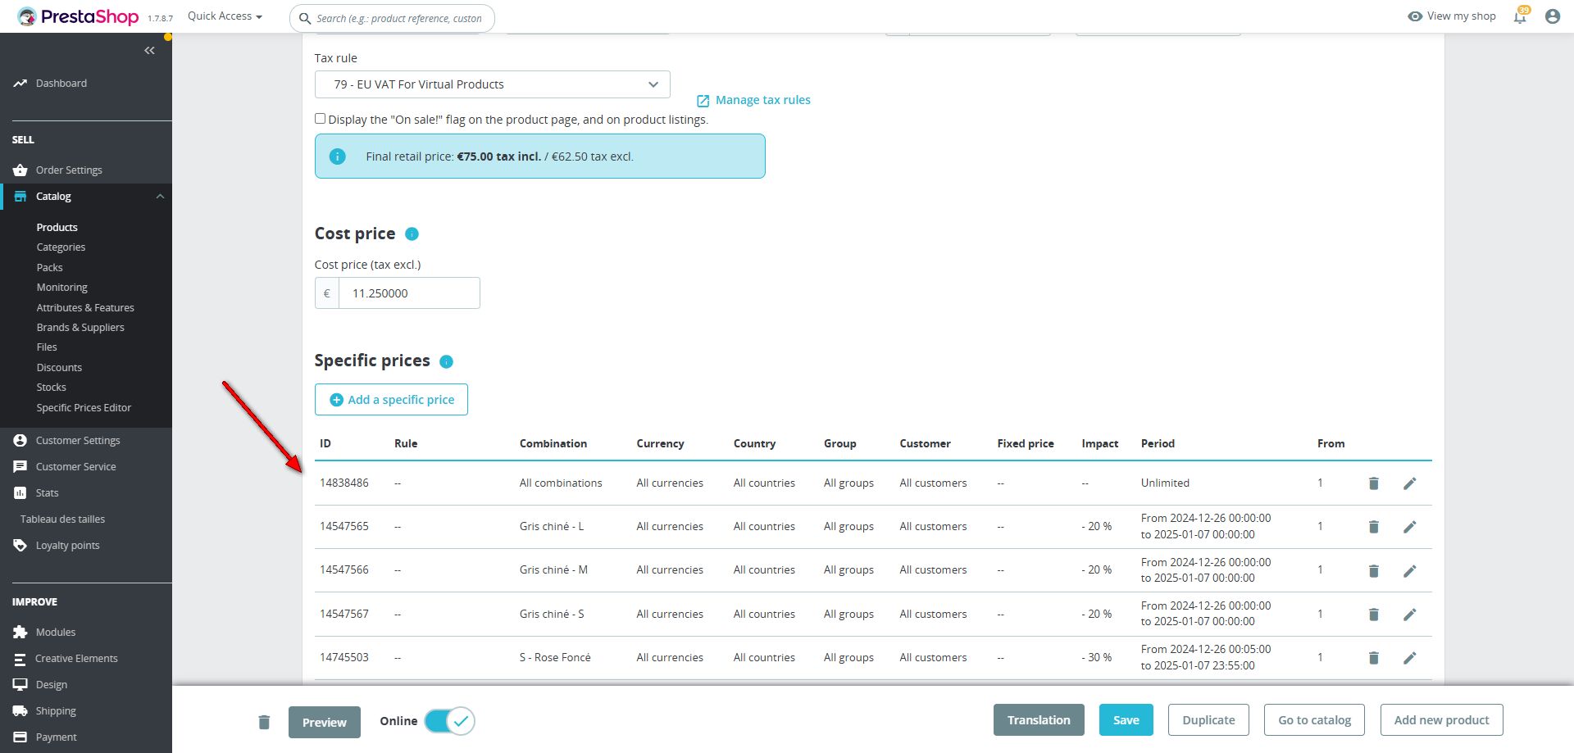1574x753 pixels.
Task: Click the Order Settings basket icon
Action: tap(20, 170)
